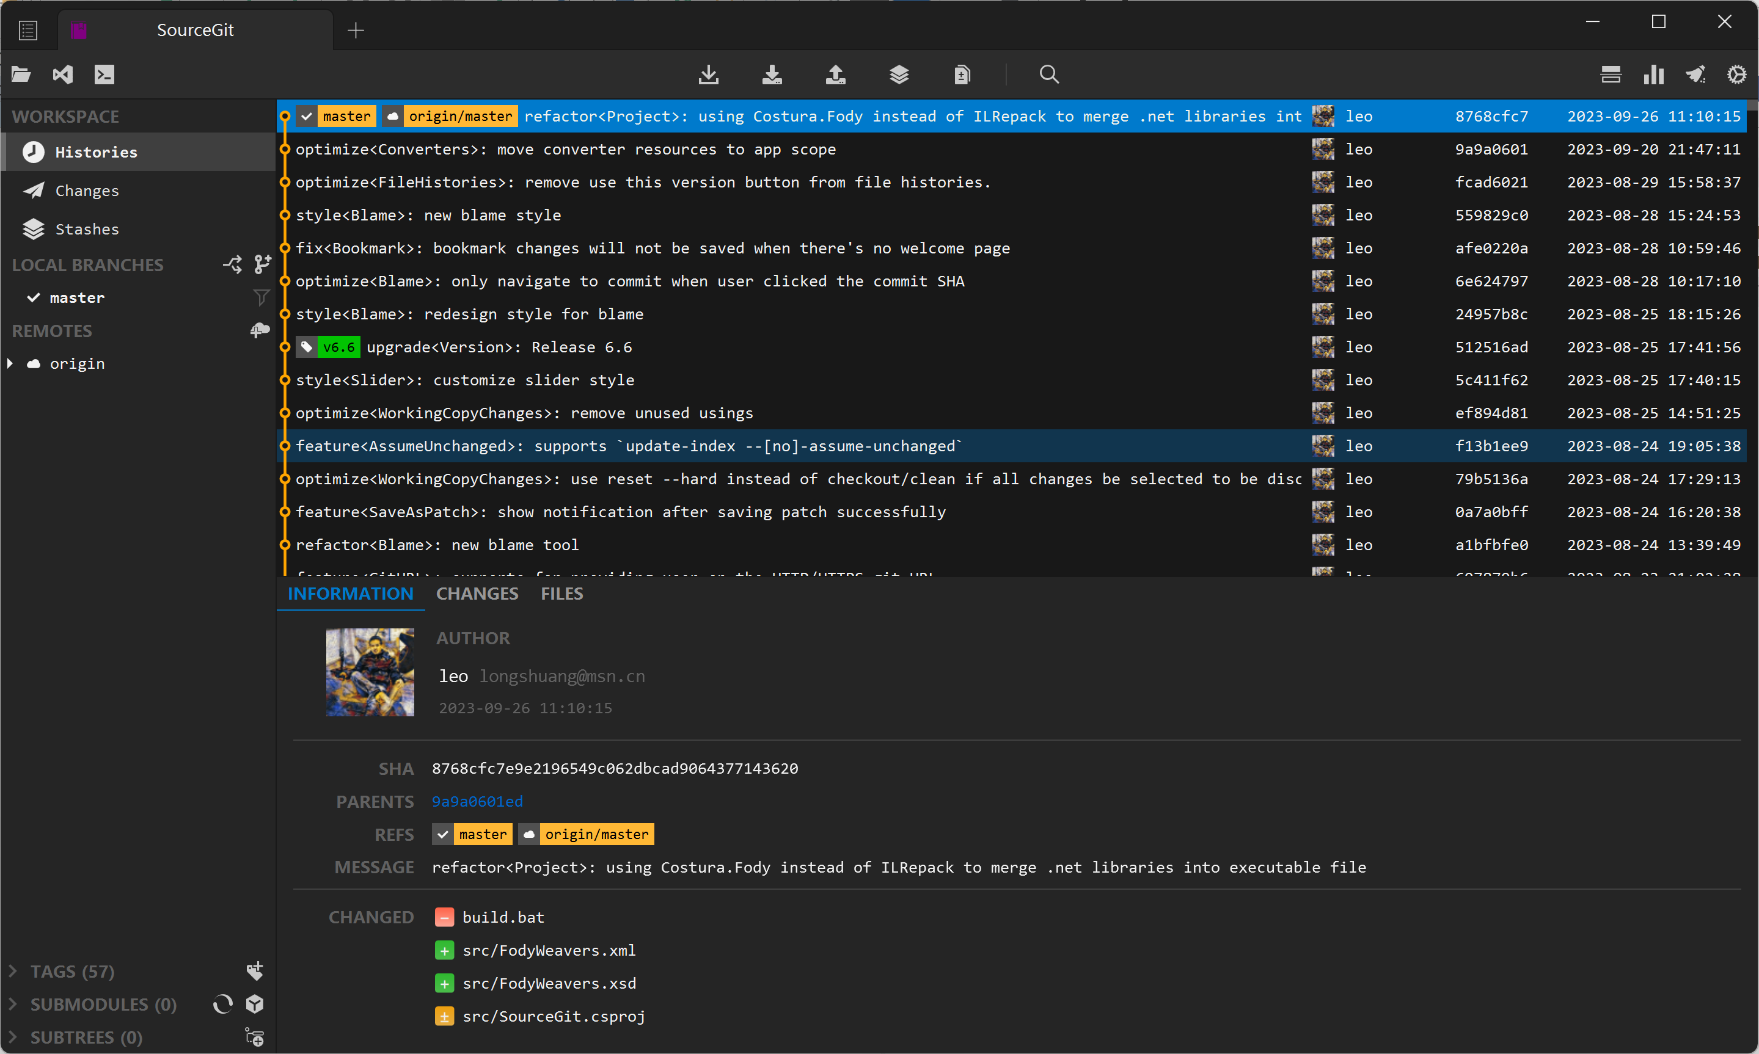Open changed file src/FodyWeavers.xsd
This screenshot has width=1759, height=1054.
549,983
